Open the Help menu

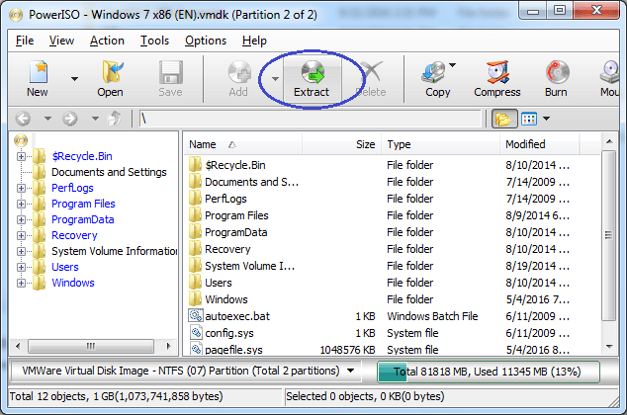[x=254, y=41]
